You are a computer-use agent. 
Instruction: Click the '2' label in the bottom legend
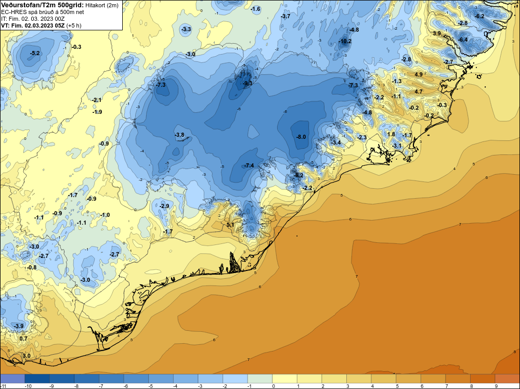pyautogui.click(x=323, y=386)
